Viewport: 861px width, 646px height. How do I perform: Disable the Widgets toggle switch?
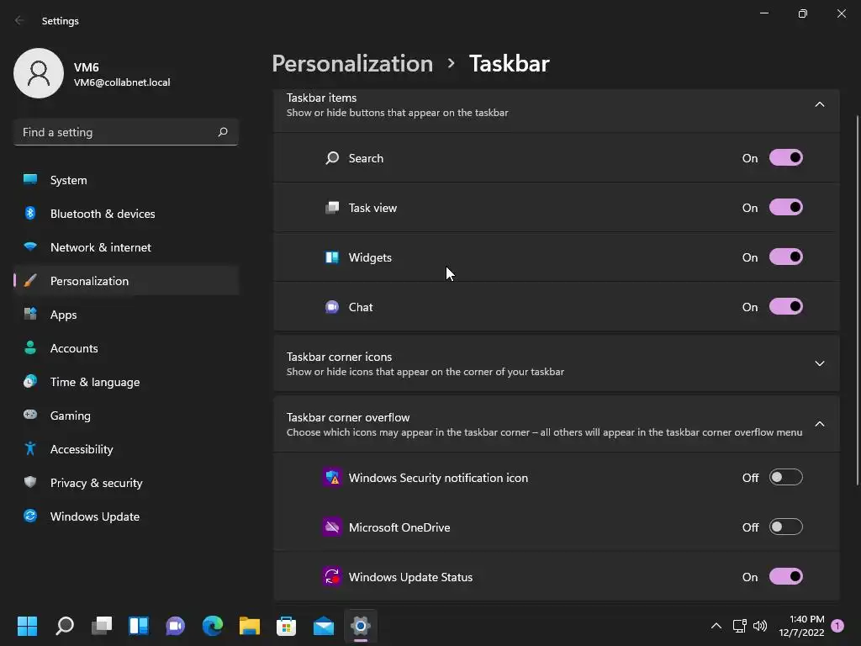tap(785, 257)
